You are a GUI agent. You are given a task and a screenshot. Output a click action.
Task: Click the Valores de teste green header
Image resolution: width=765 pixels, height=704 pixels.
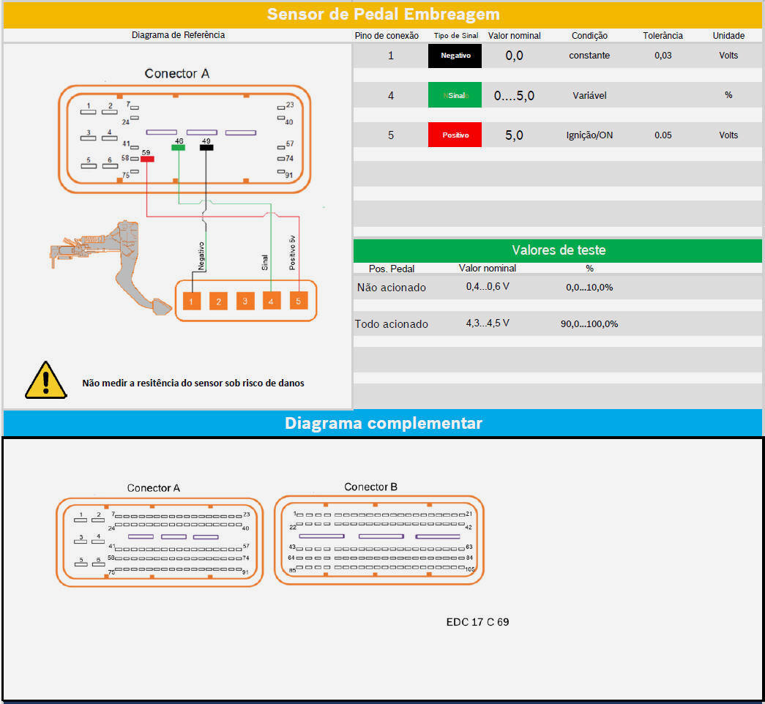pyautogui.click(x=557, y=250)
